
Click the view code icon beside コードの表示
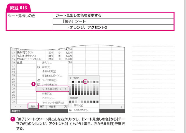(39, 80)
